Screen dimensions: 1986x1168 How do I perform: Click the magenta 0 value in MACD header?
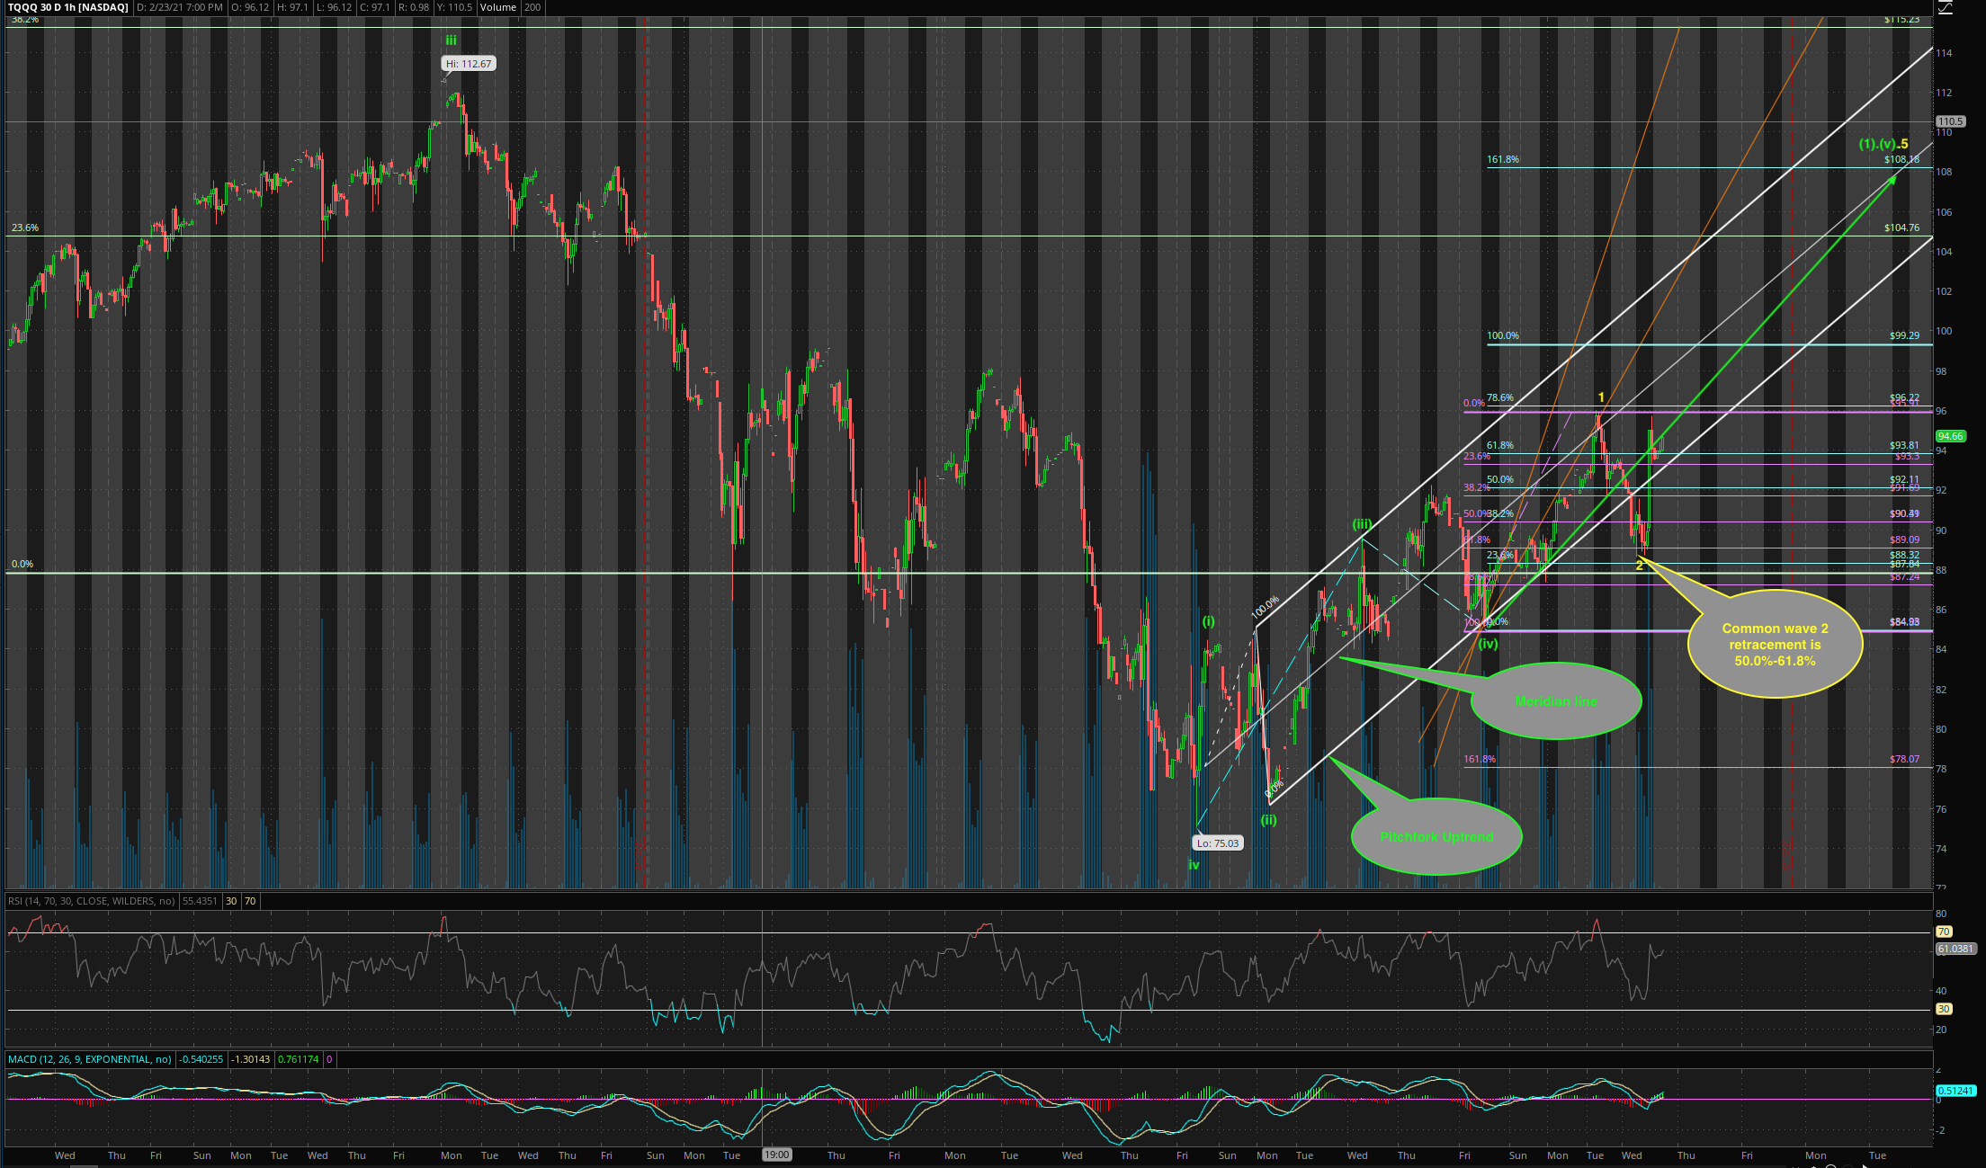pyautogui.click(x=328, y=1059)
